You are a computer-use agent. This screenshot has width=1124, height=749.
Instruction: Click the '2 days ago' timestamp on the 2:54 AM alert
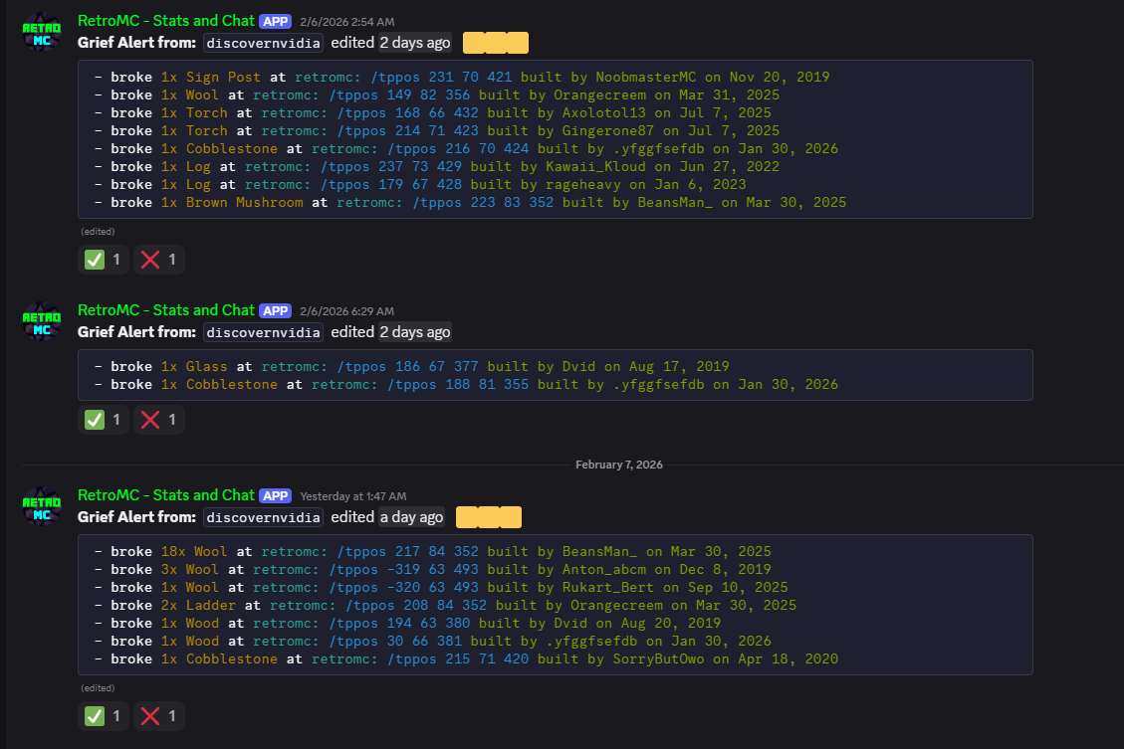[414, 43]
